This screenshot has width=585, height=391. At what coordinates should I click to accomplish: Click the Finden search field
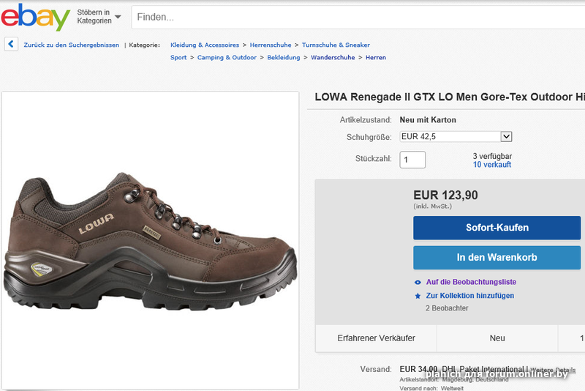tap(358, 17)
